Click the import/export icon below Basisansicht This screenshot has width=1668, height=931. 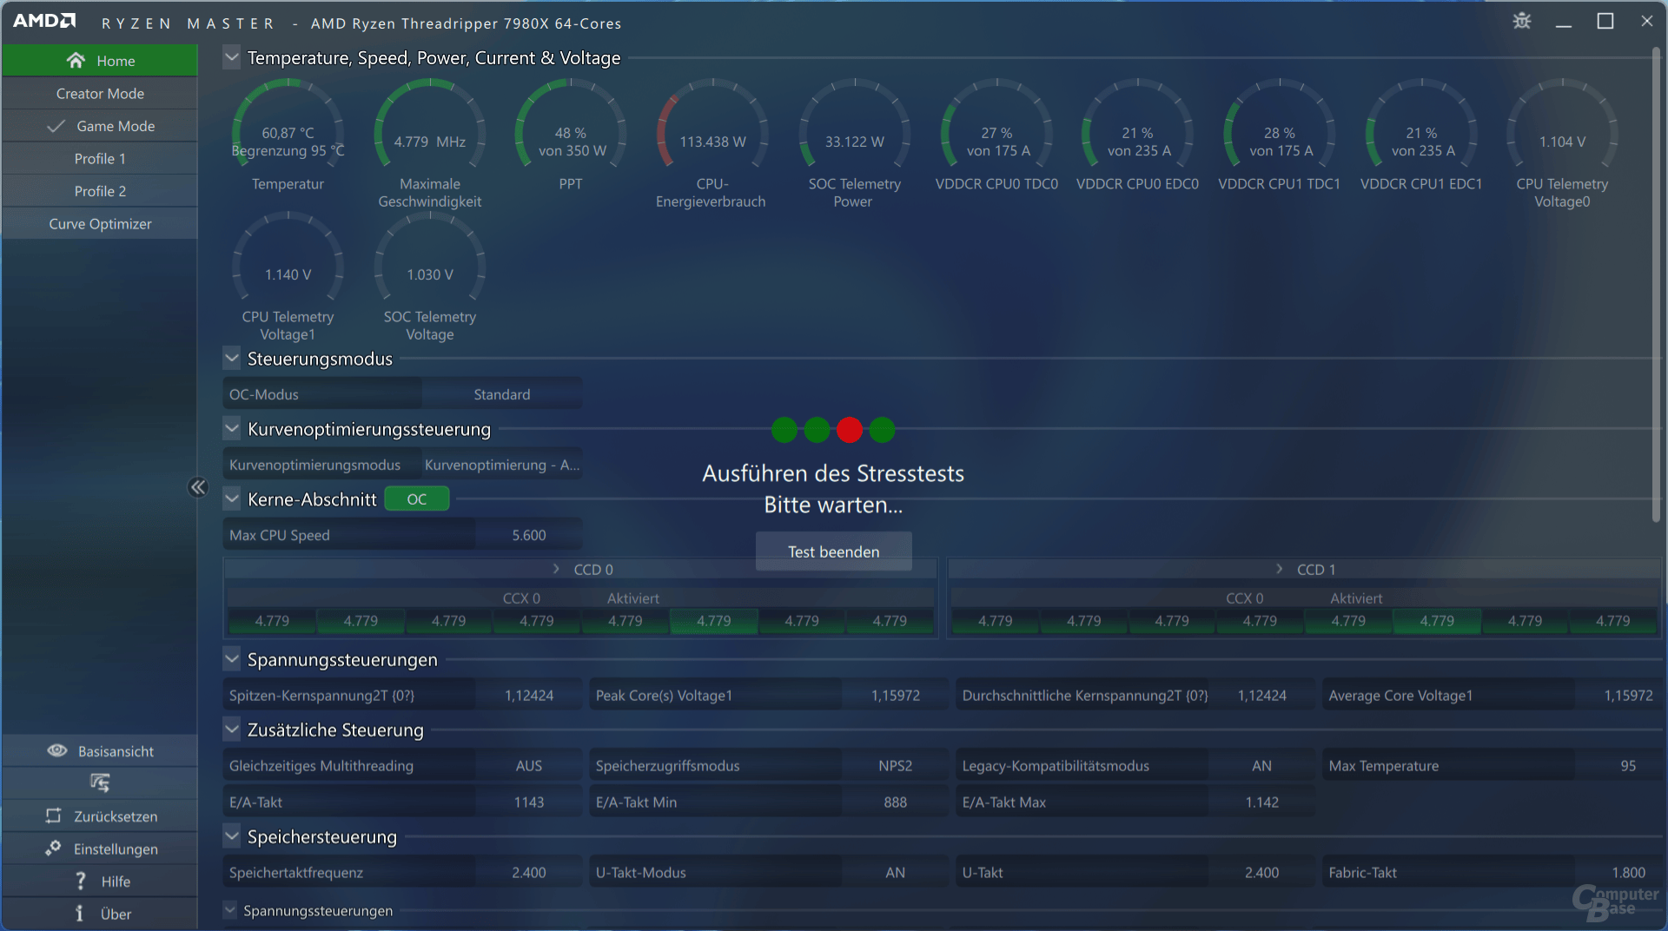100,783
